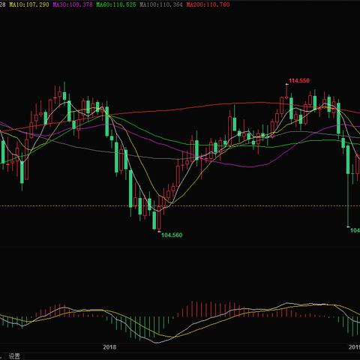Screen dimensions: 360x360
Task: Click the lowest green candlestick above 104.560
Action: point(154,220)
